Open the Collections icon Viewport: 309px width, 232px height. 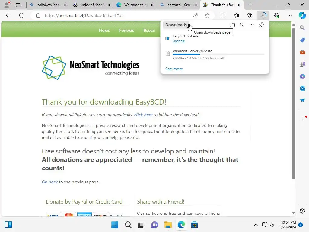(250, 15)
